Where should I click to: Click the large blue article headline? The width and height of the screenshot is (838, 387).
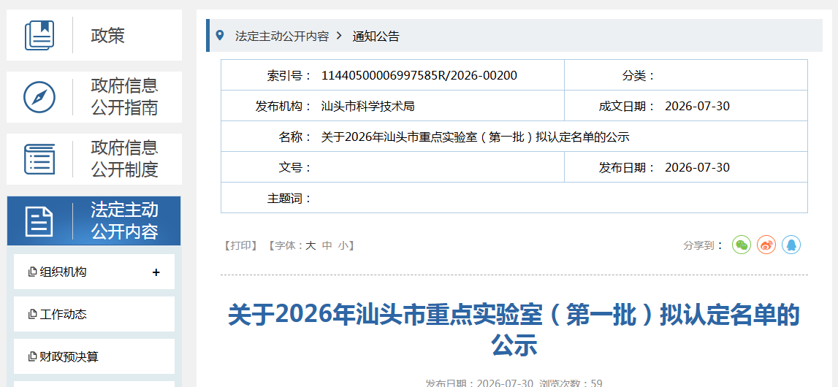click(x=514, y=329)
